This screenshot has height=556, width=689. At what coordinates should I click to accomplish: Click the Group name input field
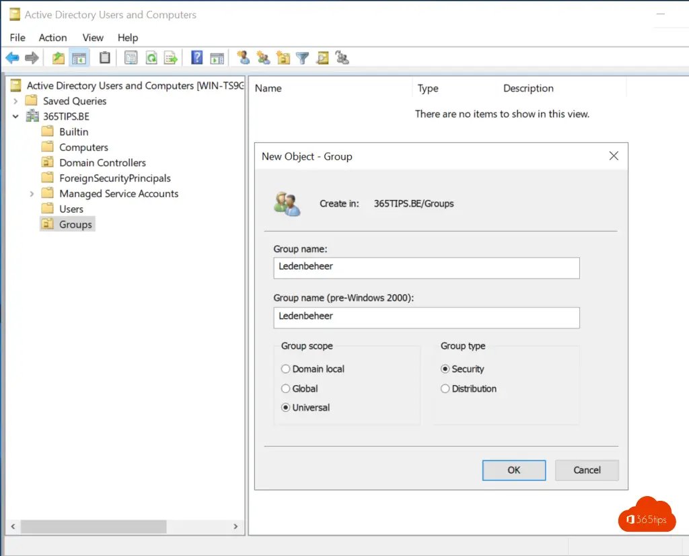[x=427, y=268]
